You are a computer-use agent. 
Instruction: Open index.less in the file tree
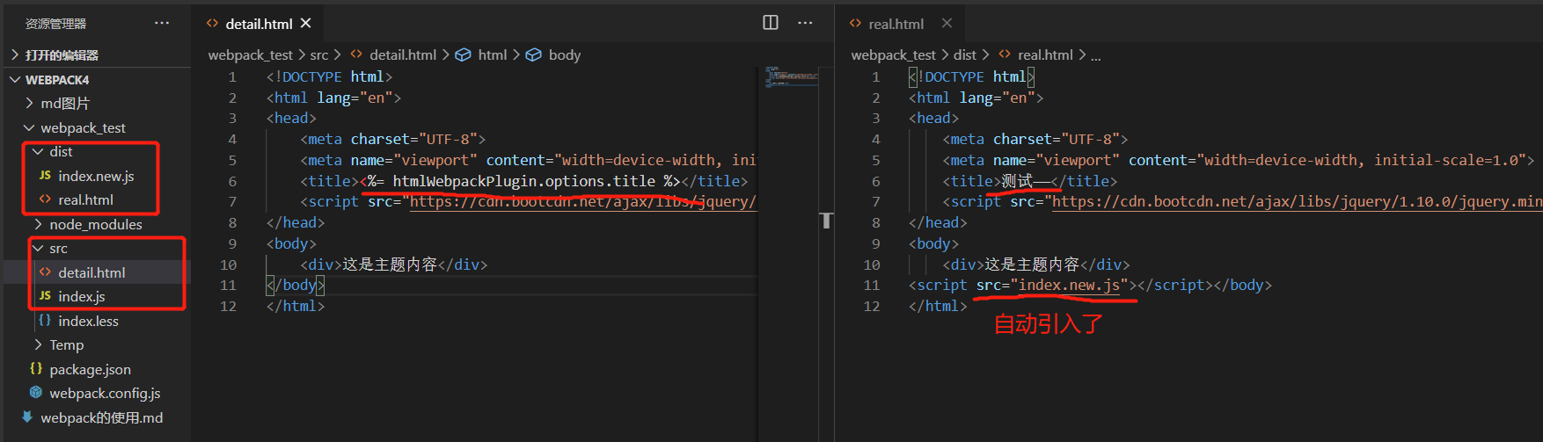(88, 321)
